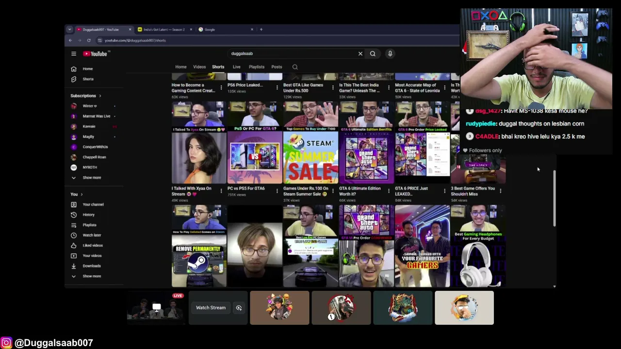Run search with the magnifier button

373,54
